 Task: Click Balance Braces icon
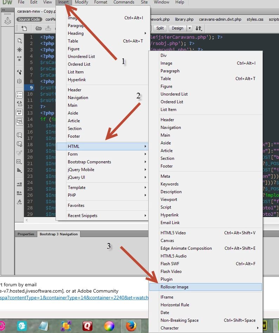[x=19, y=81]
